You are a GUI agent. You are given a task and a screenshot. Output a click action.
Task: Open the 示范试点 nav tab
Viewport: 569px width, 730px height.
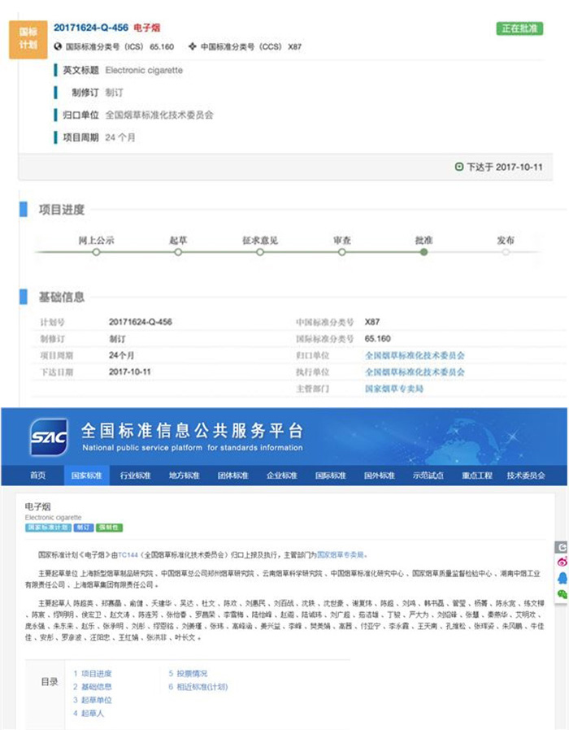(x=428, y=476)
